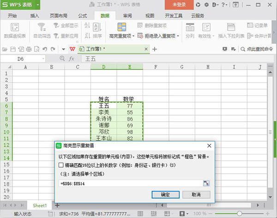Switch to the 公式 ribbon tab
This screenshot has width=277, height=218.
(83, 15)
